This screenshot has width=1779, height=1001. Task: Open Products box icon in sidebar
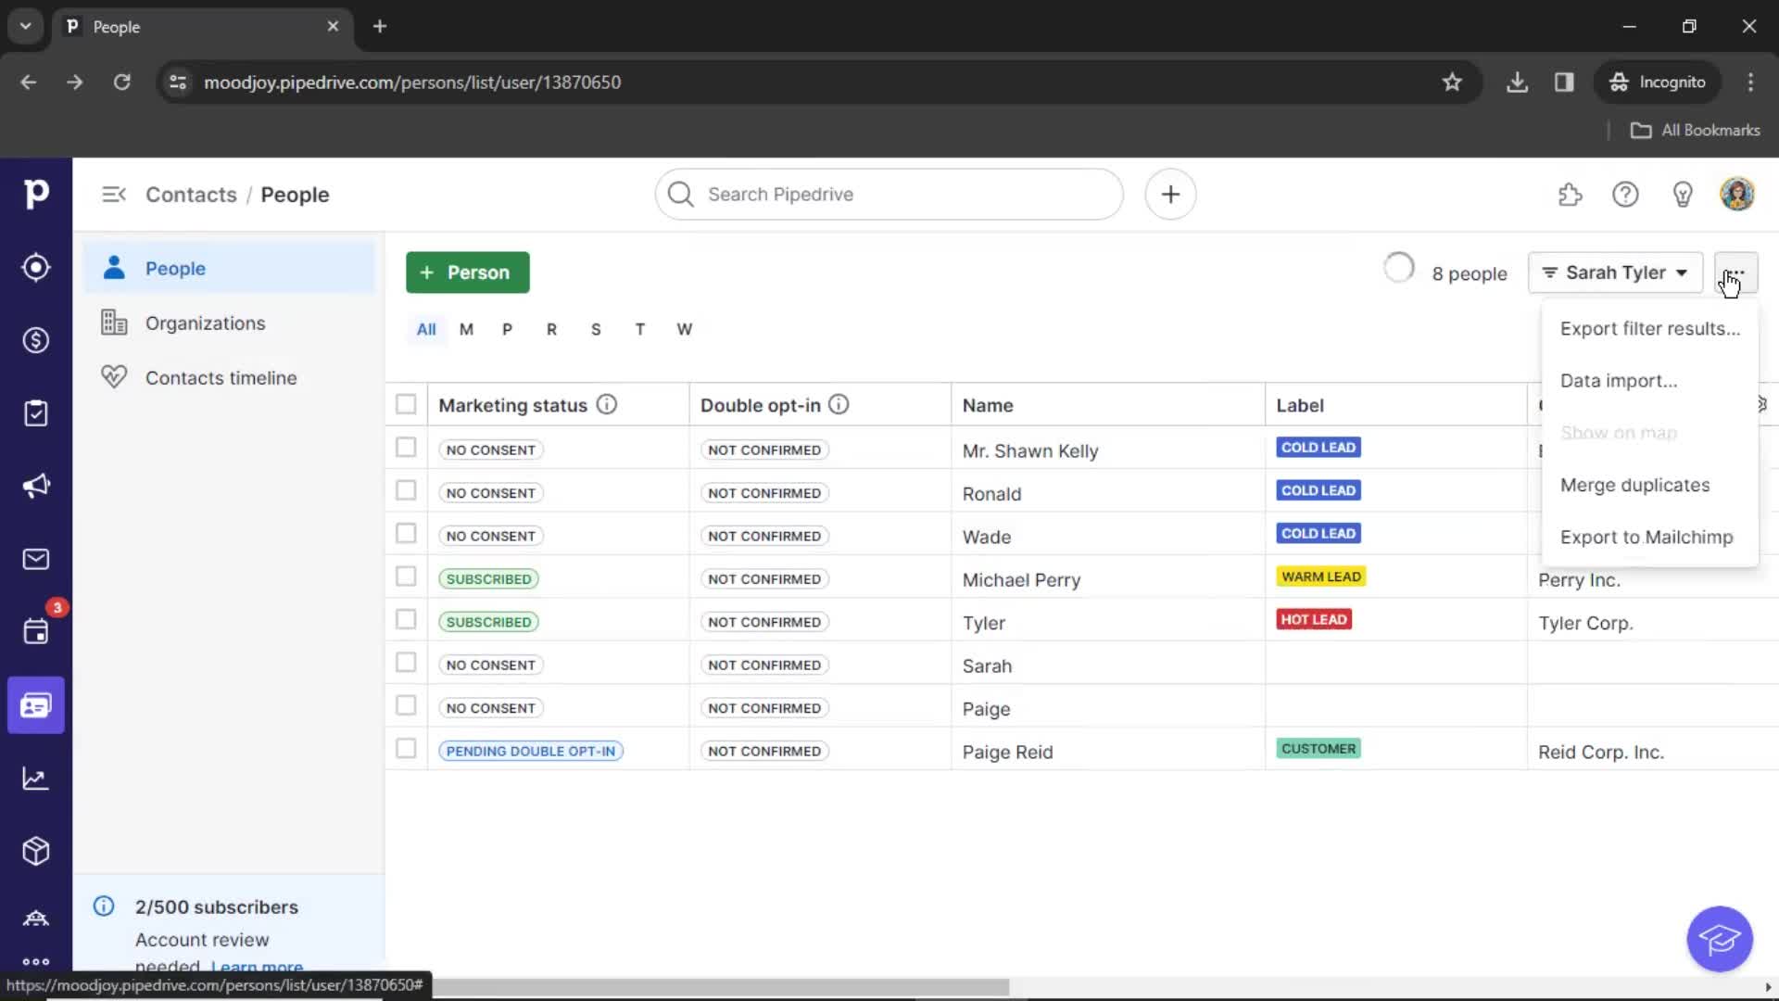(x=35, y=851)
